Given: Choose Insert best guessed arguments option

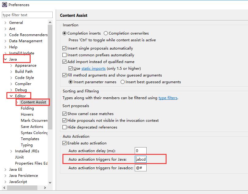Looking at the screenshot, I should (x=123, y=82).
